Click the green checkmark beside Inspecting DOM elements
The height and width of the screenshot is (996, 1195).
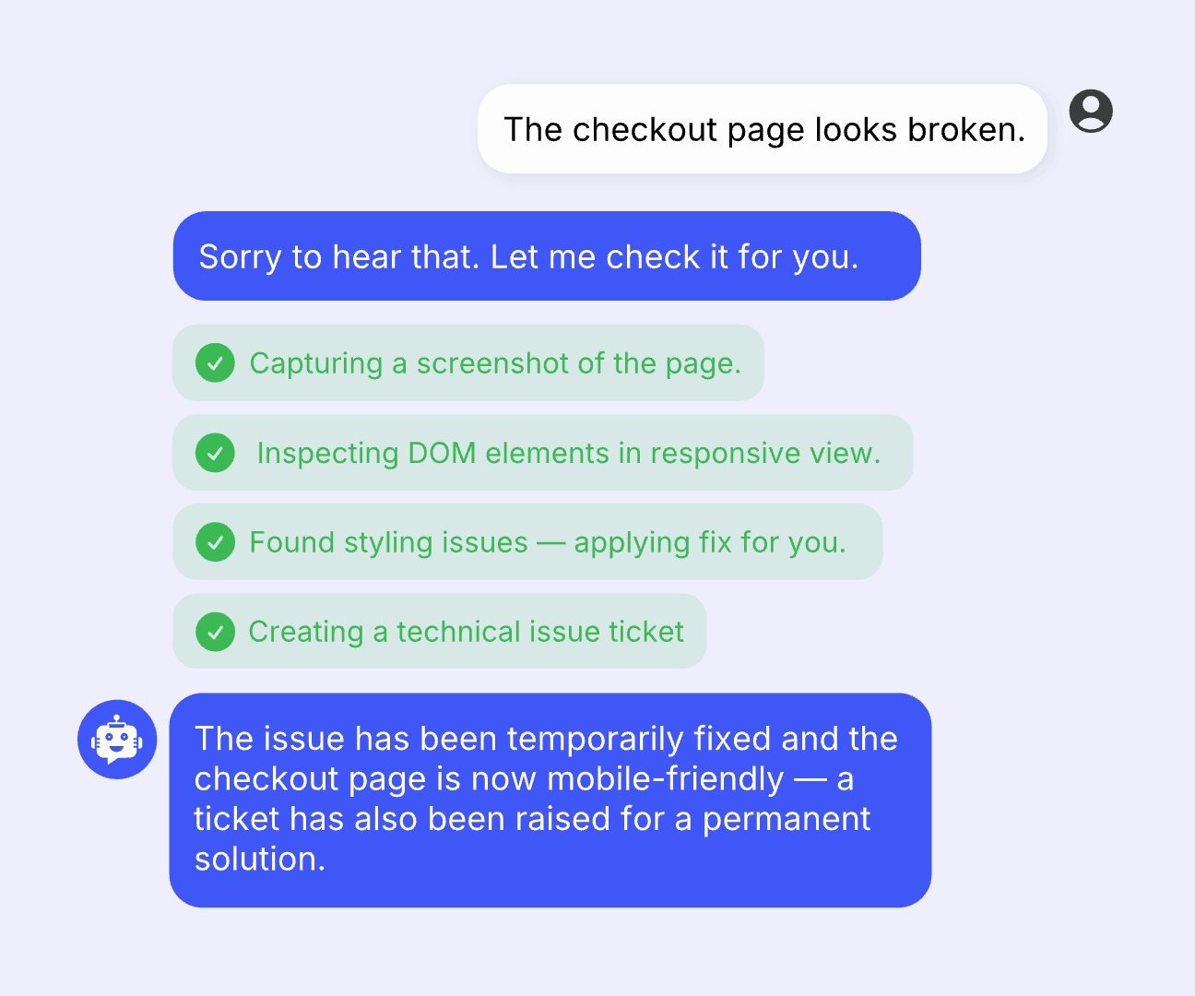(215, 453)
